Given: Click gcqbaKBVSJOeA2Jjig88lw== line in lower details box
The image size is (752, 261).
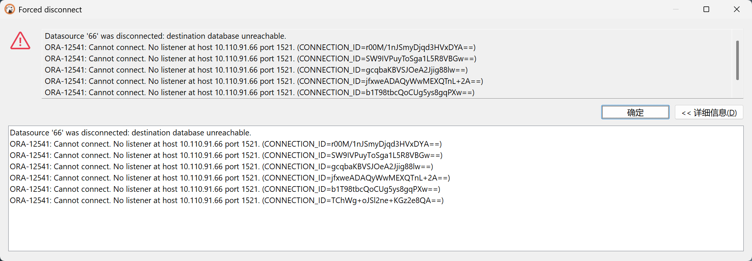Looking at the screenshot, I should [x=221, y=167].
